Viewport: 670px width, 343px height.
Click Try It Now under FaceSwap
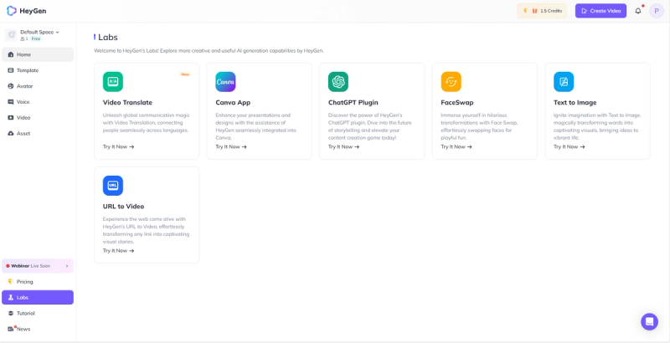(x=456, y=146)
